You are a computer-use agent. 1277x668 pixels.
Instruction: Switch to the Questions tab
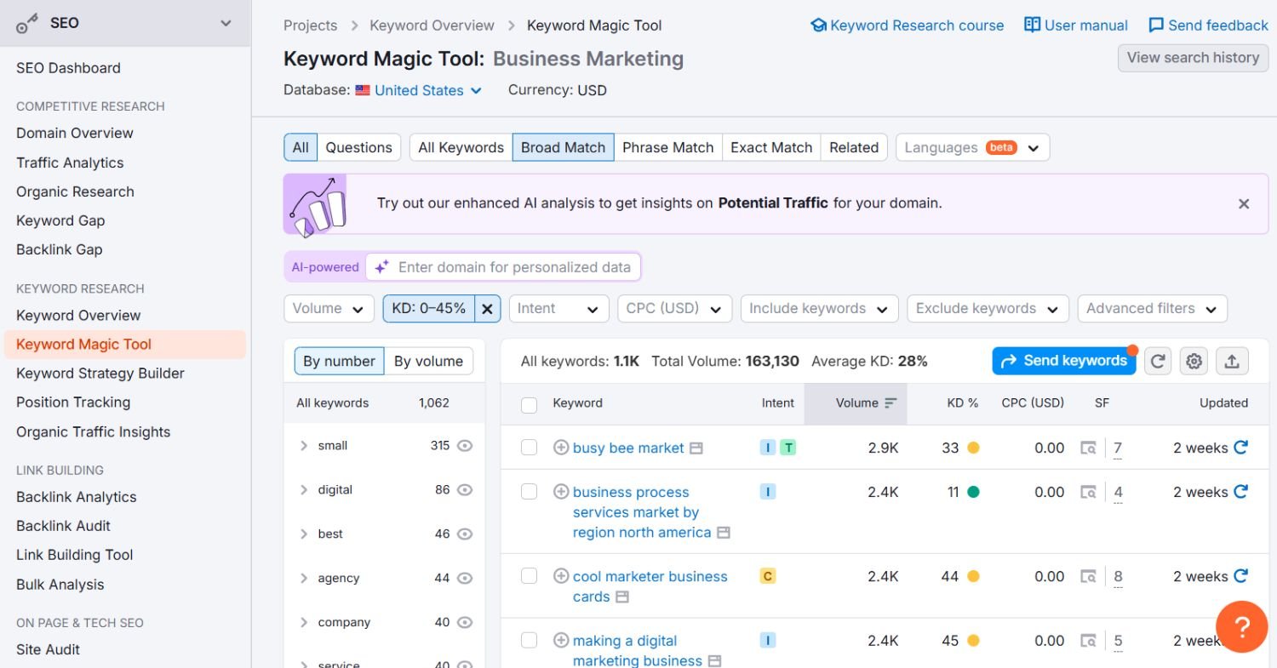358,147
